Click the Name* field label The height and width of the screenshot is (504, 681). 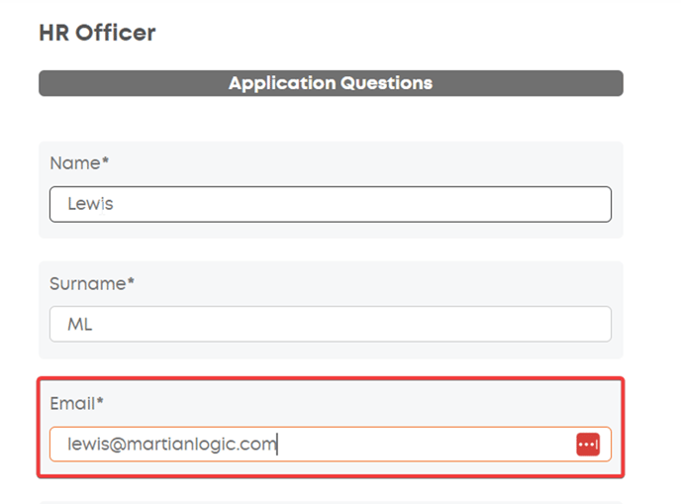[79, 163]
